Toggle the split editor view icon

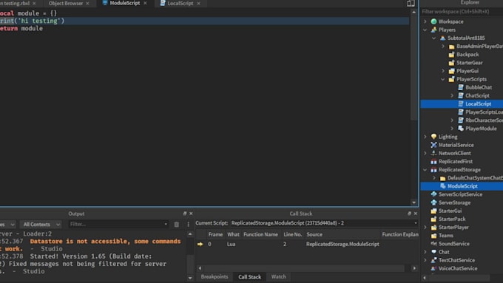(411, 3)
